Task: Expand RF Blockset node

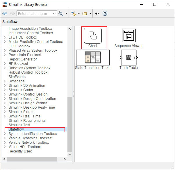Action: click(x=5, y=63)
